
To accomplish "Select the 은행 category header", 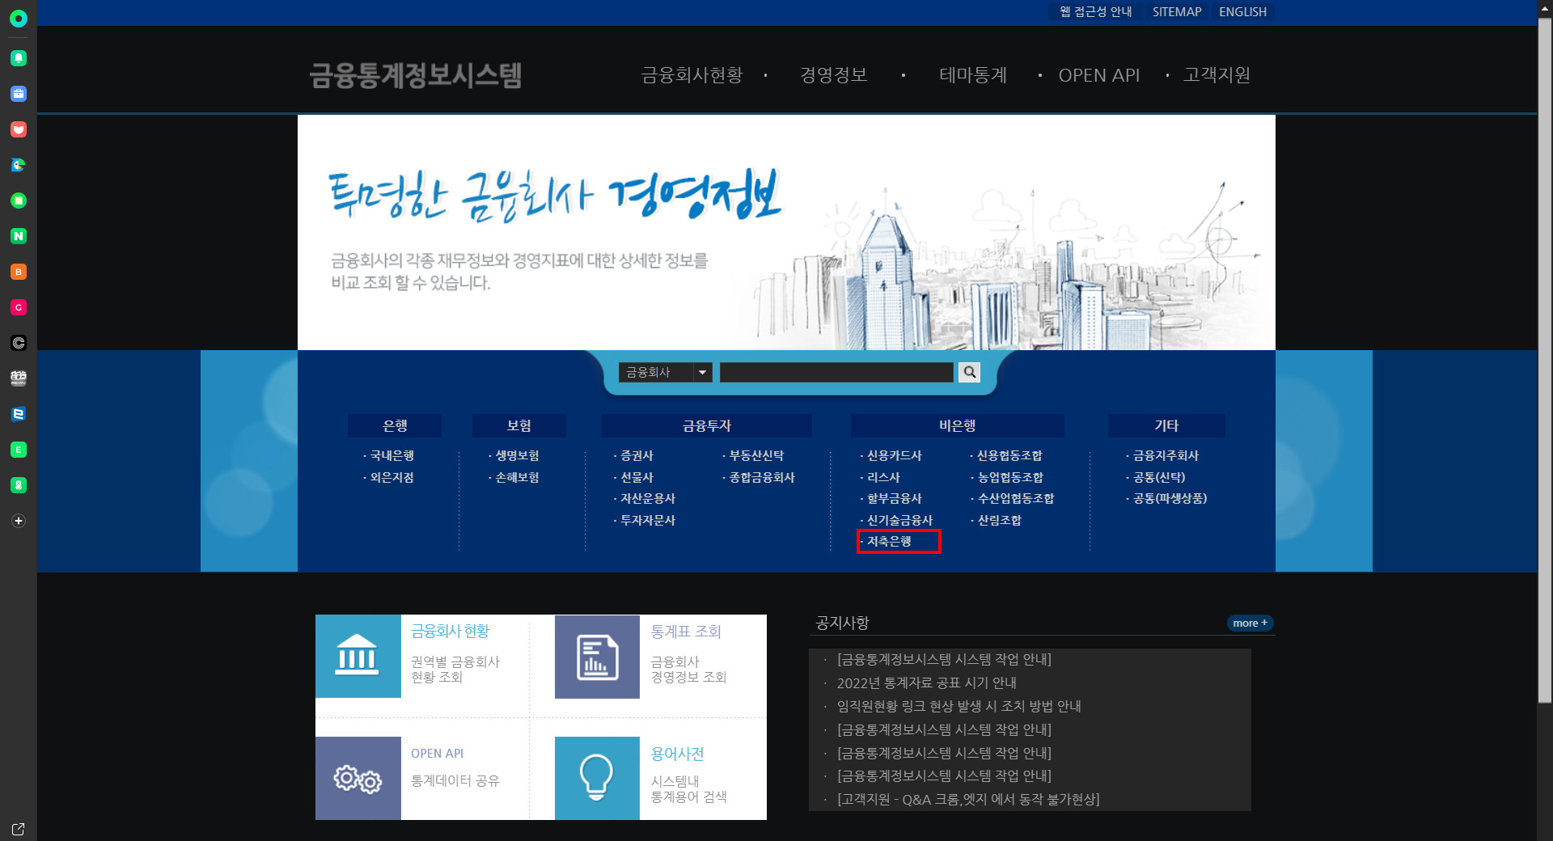I will tap(395, 425).
